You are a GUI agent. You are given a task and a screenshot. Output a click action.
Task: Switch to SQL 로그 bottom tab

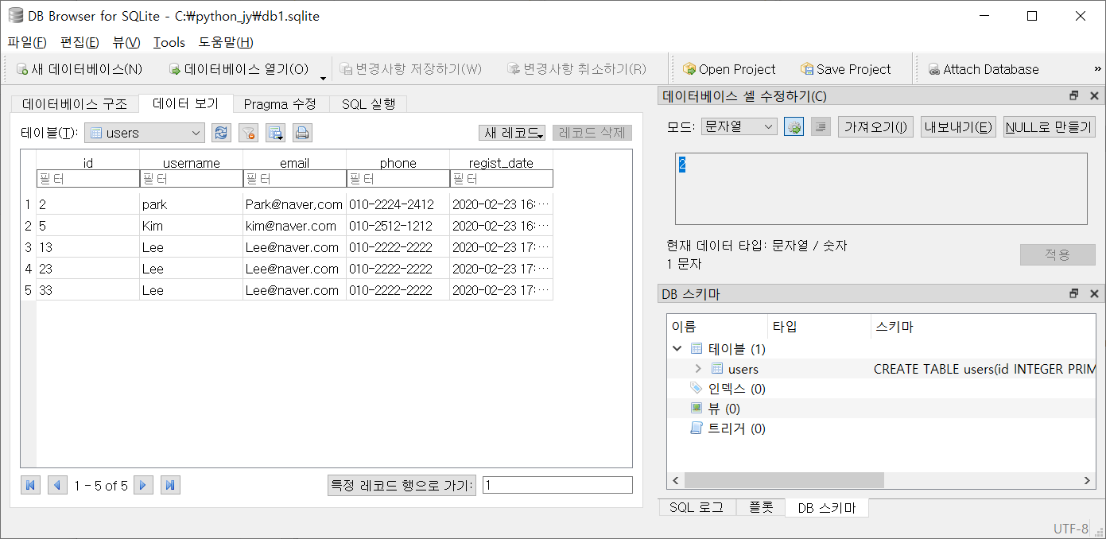[697, 507]
